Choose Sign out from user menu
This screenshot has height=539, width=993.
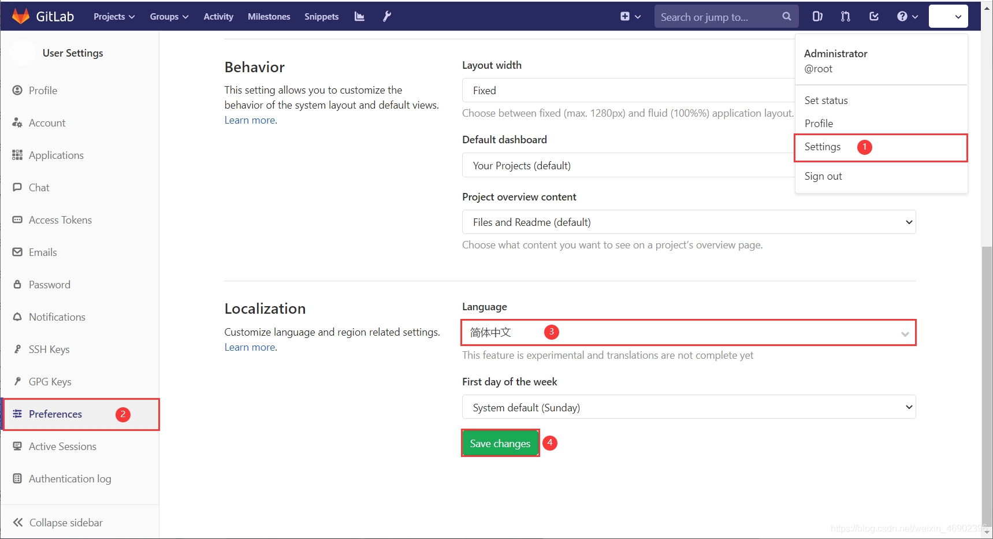[823, 176]
